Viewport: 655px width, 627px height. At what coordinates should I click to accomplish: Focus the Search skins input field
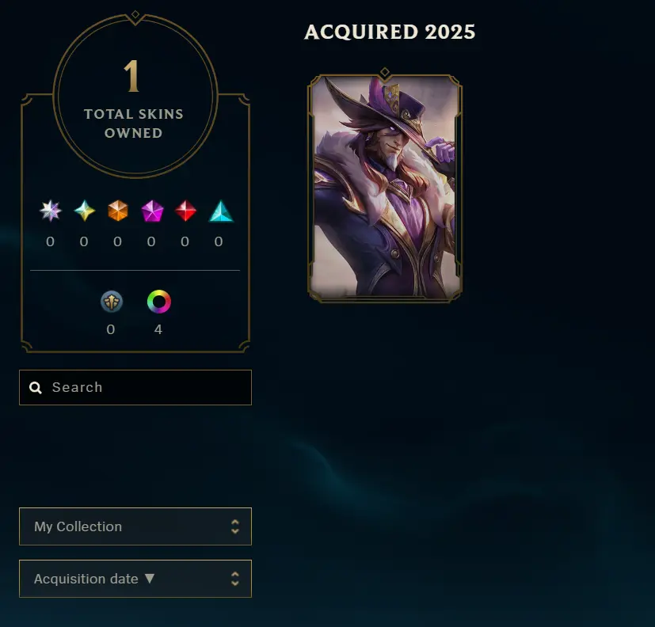pos(135,387)
